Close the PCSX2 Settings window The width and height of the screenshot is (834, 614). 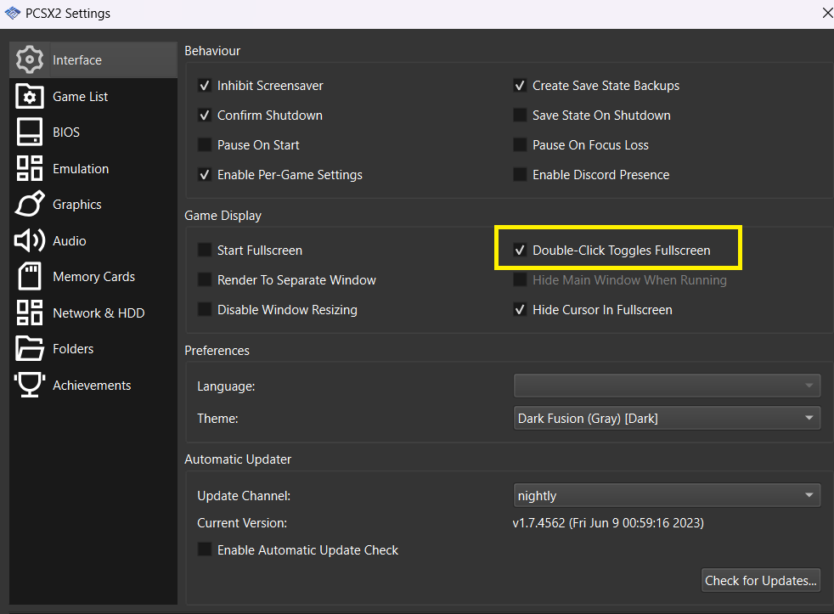click(826, 13)
